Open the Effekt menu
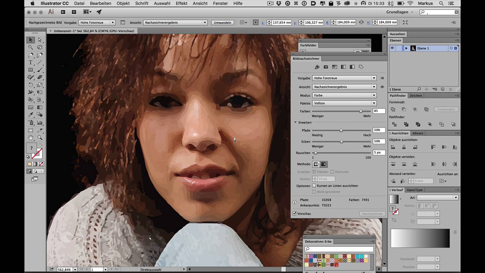The height and width of the screenshot is (273, 485). click(181, 3)
